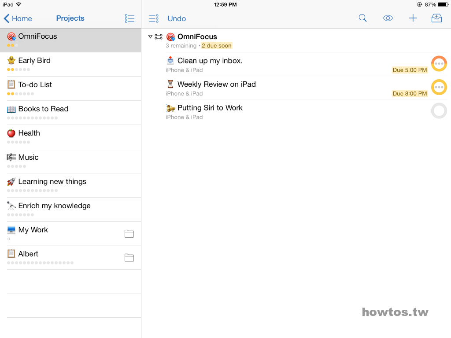Select the Books to Read project

pos(70,113)
